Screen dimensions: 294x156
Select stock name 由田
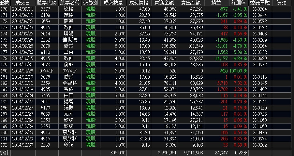(x=69, y=96)
